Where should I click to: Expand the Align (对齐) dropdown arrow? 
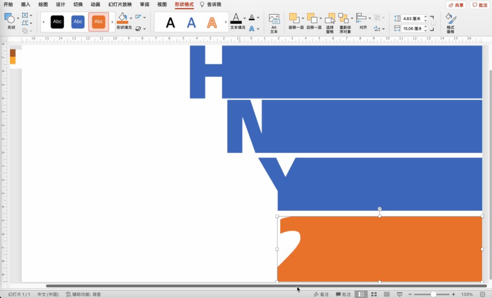pyautogui.click(x=369, y=18)
